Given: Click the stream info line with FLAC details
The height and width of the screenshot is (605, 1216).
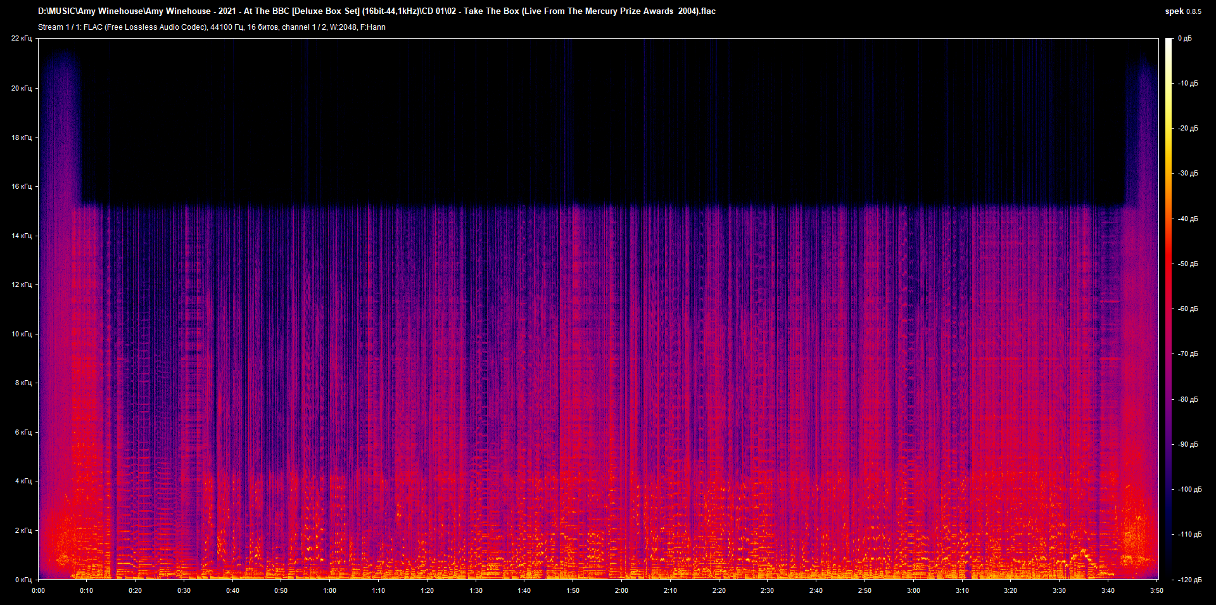Looking at the screenshot, I should point(212,27).
